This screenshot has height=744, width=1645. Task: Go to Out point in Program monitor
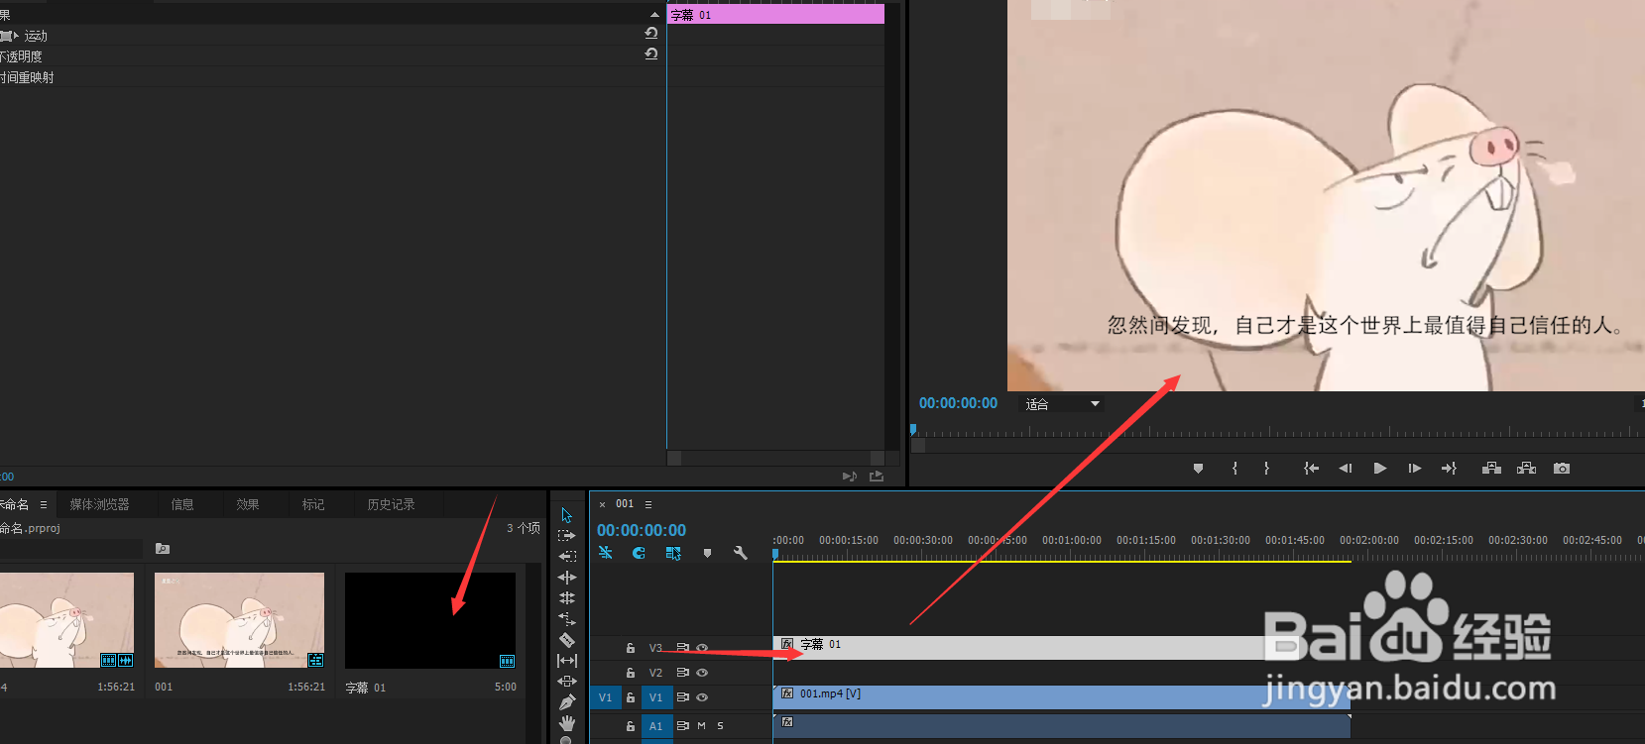click(x=1449, y=469)
